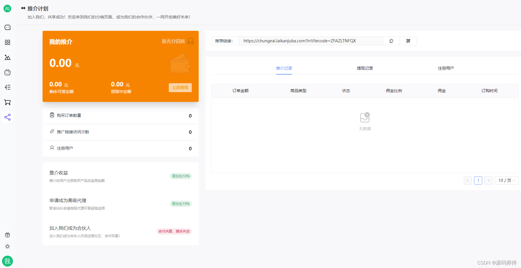
Task: Select the share/referral sidebar icon
Action: pos(7,117)
